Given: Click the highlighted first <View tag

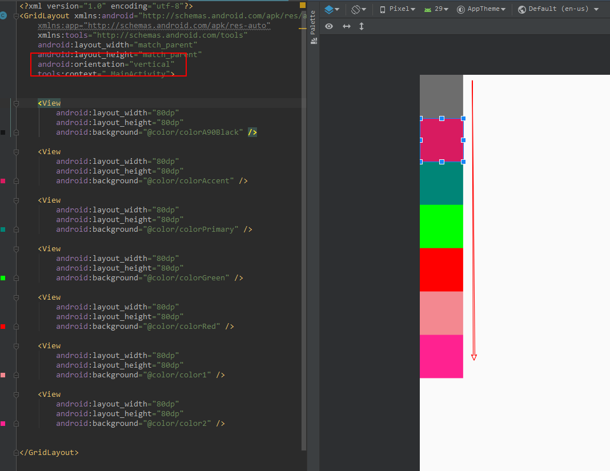Looking at the screenshot, I should click(x=50, y=103).
